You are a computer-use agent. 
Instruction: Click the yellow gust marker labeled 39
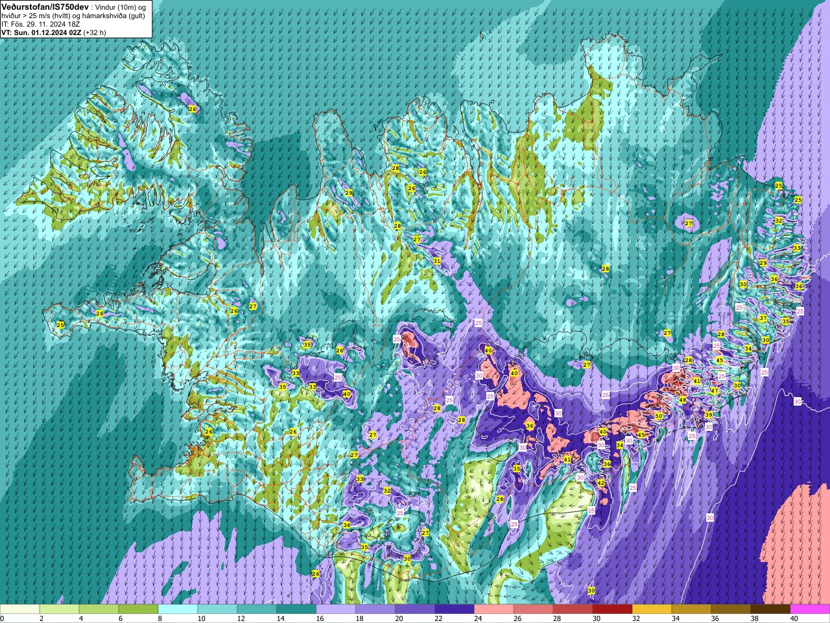(x=709, y=415)
